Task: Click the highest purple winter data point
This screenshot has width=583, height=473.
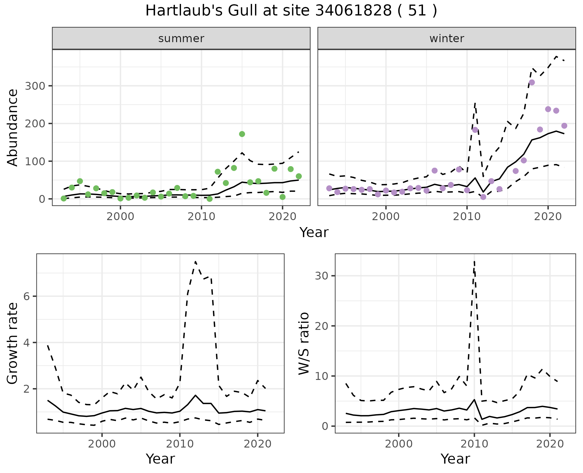Action: click(532, 82)
